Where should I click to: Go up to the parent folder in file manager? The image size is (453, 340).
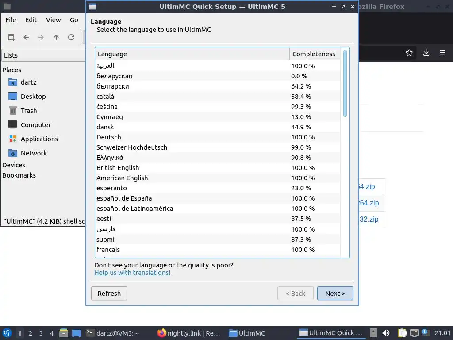tap(56, 37)
